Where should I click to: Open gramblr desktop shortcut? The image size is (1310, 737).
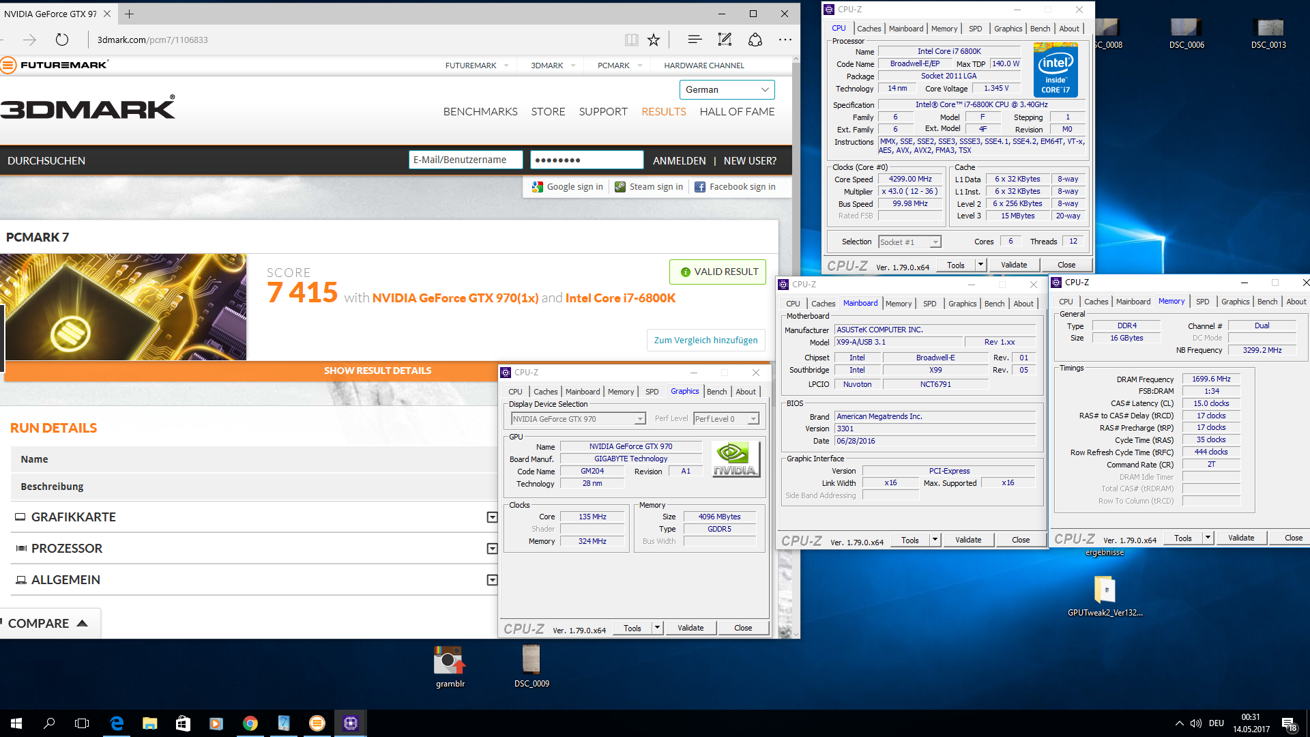[450, 666]
